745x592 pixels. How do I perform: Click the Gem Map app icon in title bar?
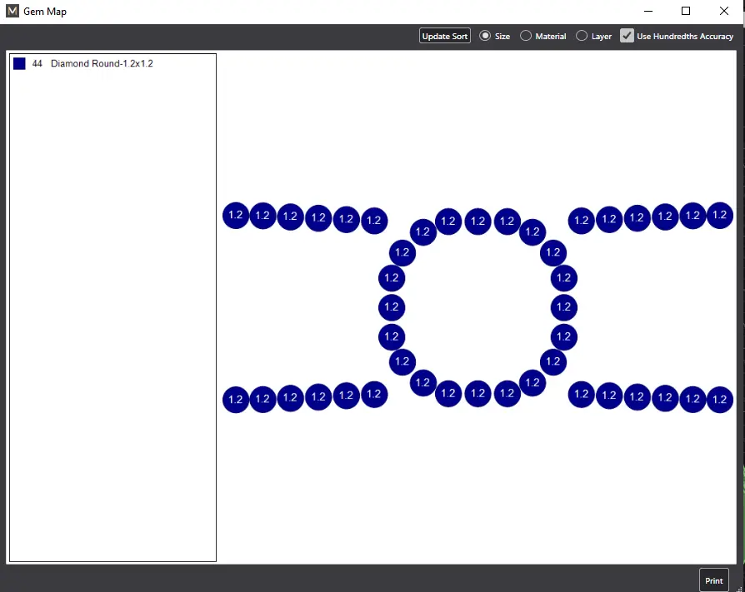coord(12,12)
